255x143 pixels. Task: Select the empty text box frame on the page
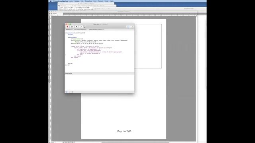(x=148, y=46)
